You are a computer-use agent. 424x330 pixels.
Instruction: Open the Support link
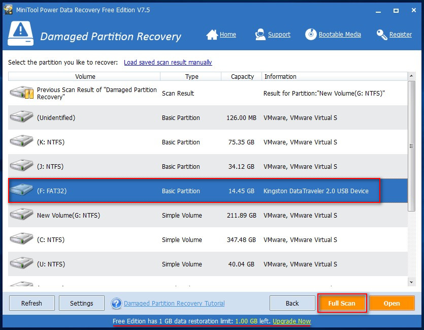[279, 35]
